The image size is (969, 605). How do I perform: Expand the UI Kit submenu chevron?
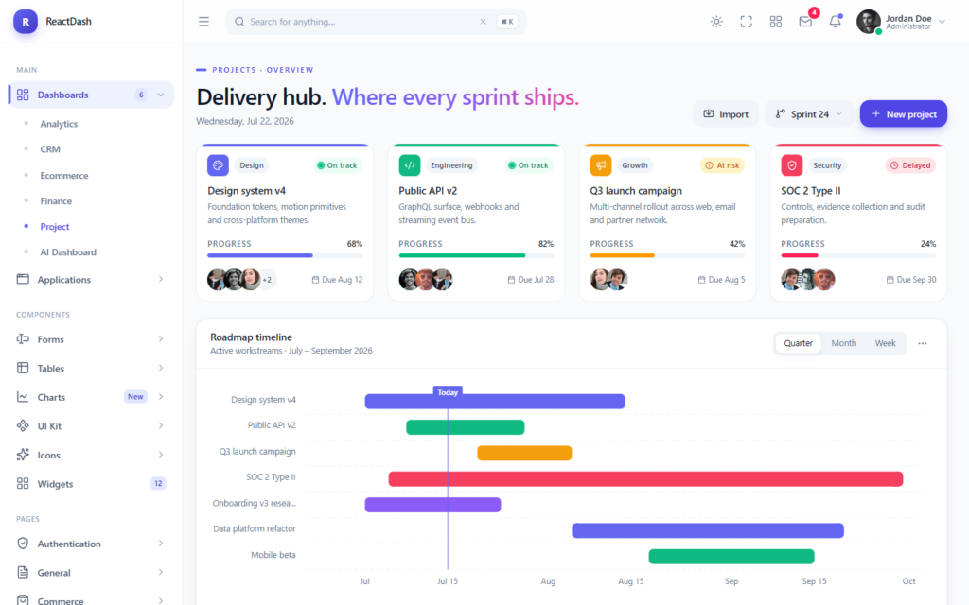161,426
